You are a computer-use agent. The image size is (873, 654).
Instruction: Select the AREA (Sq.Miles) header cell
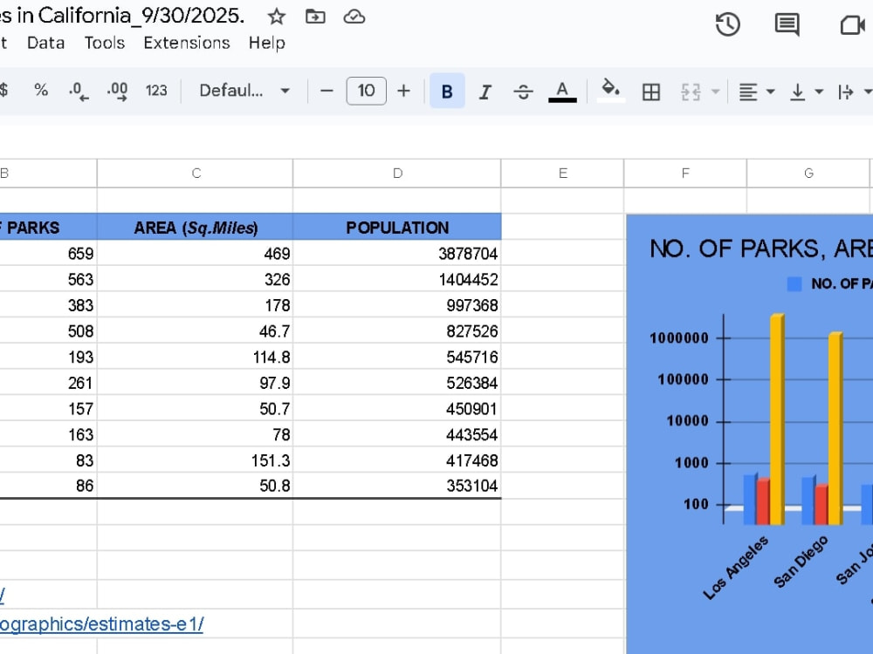point(196,227)
